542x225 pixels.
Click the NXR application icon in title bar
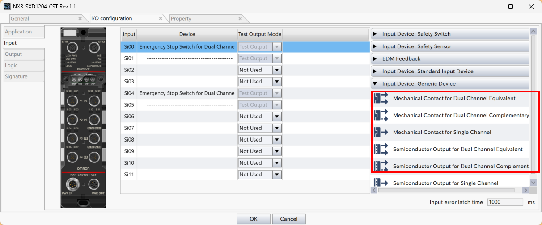(x=7, y=7)
